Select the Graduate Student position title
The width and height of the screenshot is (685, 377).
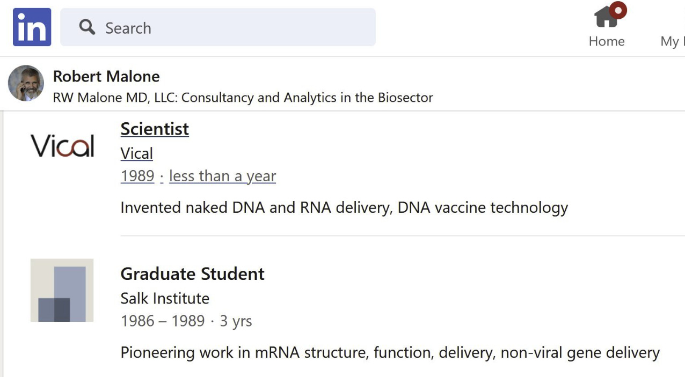[x=192, y=274]
